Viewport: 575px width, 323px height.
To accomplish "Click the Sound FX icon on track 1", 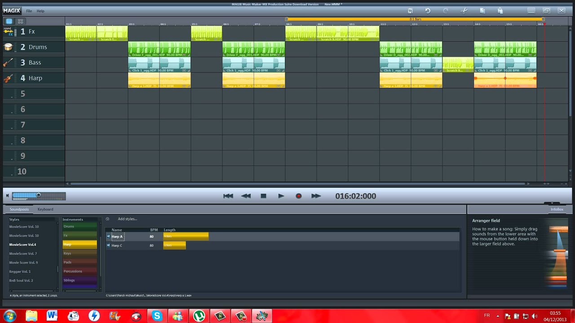I will pos(9,31).
